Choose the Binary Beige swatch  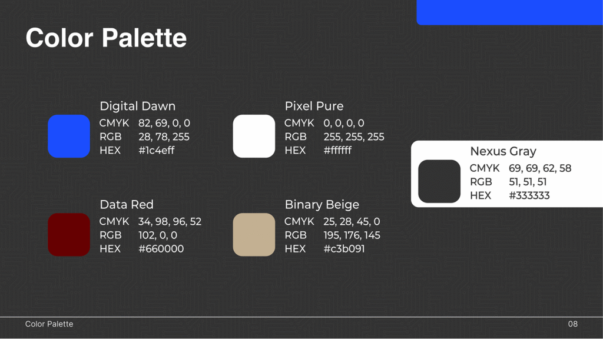[x=254, y=234]
